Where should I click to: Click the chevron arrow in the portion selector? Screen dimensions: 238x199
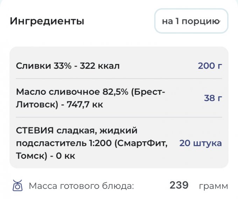pyautogui.click(x=219, y=22)
